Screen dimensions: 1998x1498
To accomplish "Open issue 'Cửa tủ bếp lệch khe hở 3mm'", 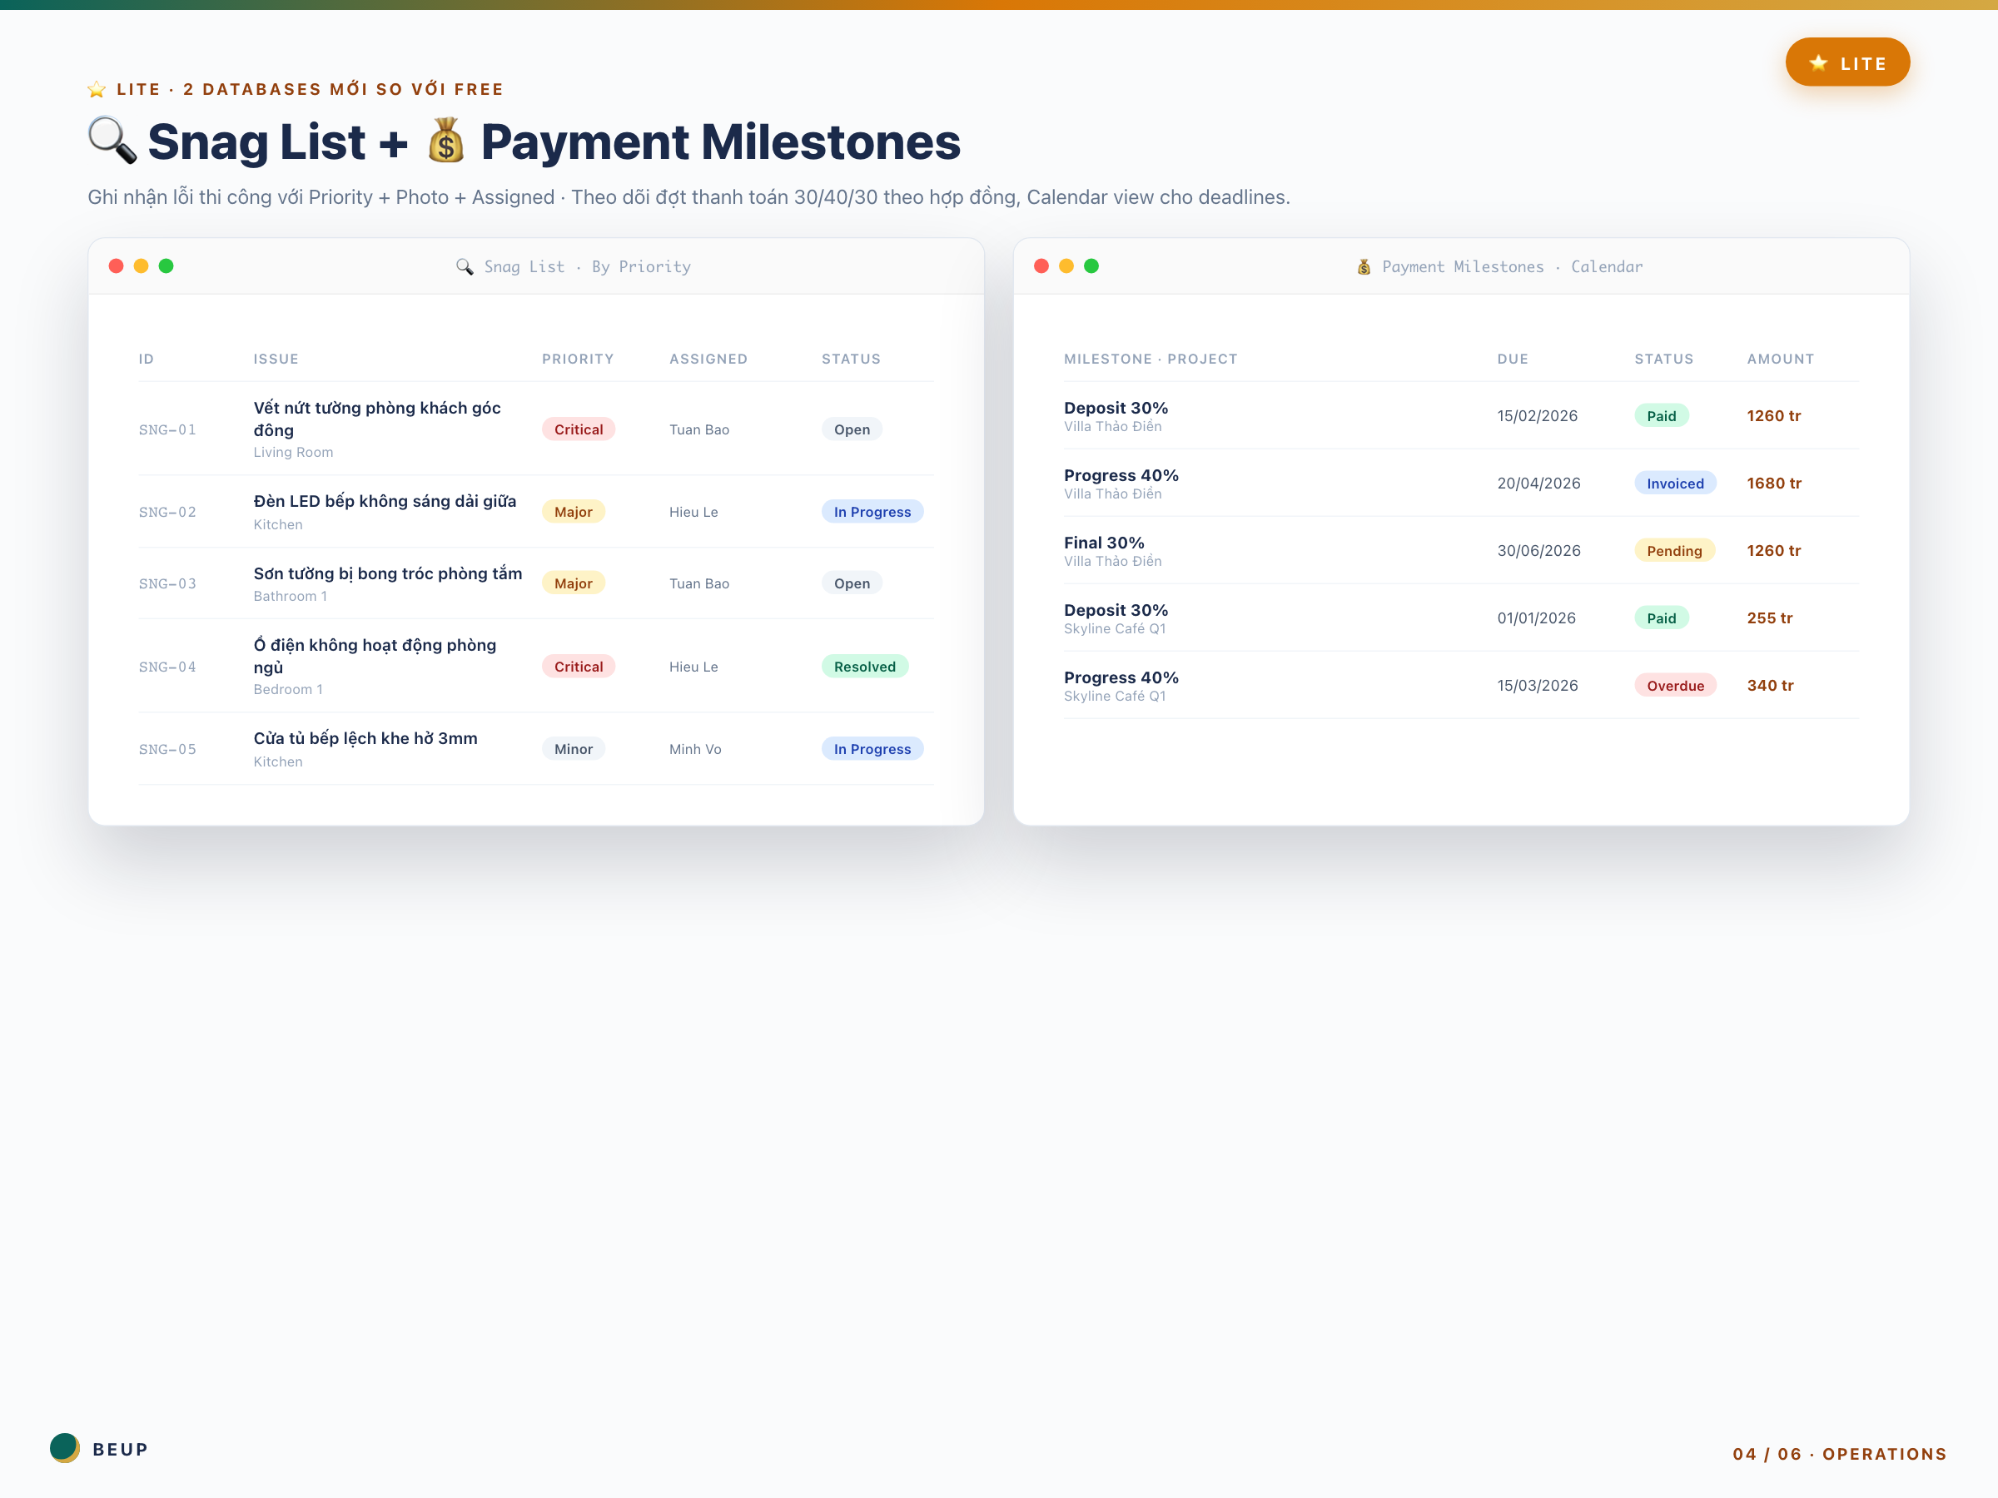I will [x=365, y=739].
